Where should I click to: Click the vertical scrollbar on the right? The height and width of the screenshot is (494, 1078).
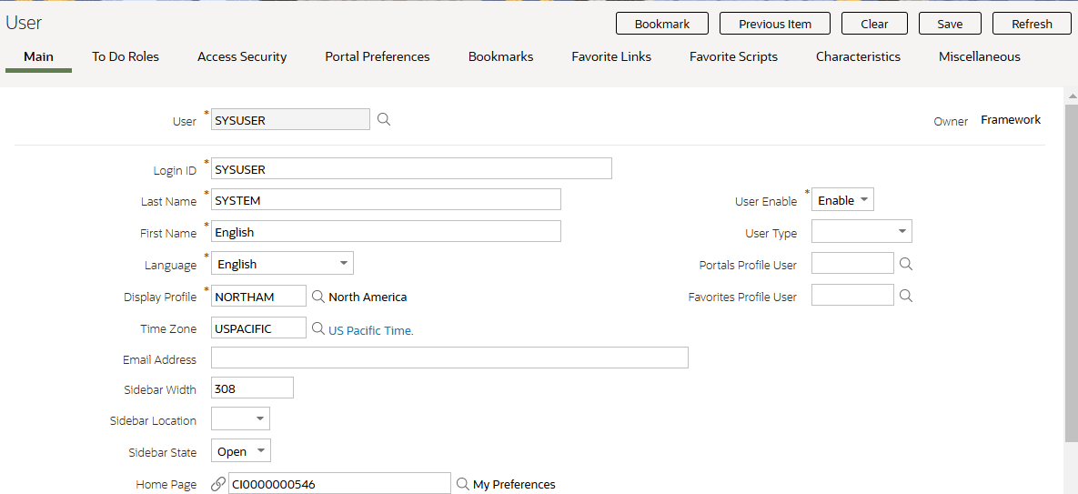coord(1071,273)
